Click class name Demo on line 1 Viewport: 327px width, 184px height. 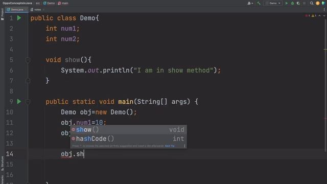tap(87, 18)
